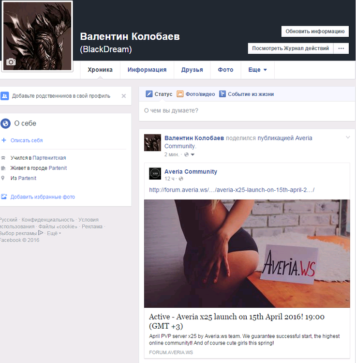Click the Статус pencil icon
The width and height of the screenshot is (356, 363).
point(149,94)
